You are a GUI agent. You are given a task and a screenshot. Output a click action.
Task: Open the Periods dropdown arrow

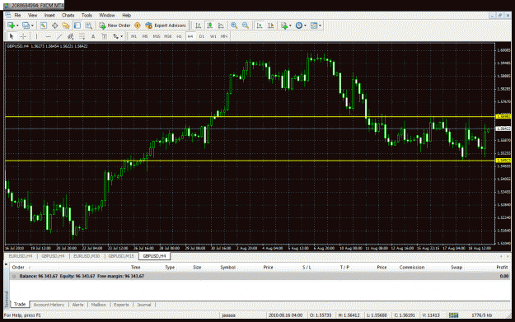[305, 26]
